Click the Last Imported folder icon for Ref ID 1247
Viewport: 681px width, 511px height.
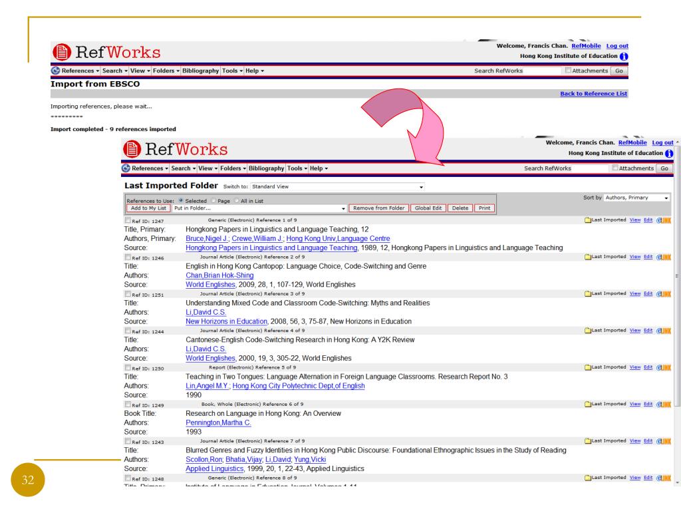pyautogui.click(x=588, y=220)
